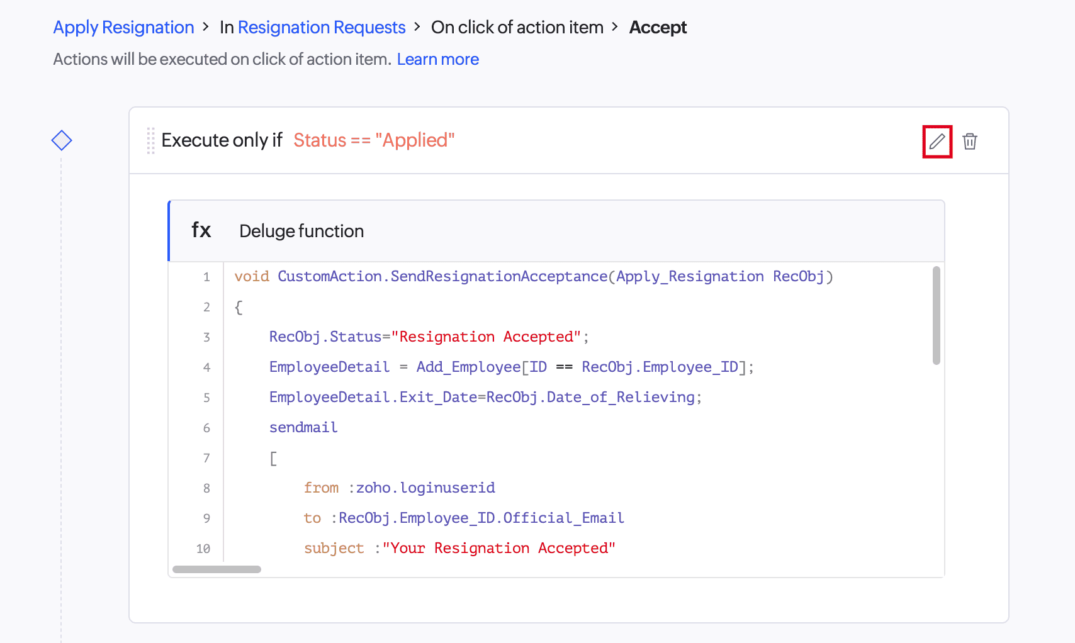The width and height of the screenshot is (1075, 643).
Task: Click the Accept breadcrumb label
Action: (658, 28)
